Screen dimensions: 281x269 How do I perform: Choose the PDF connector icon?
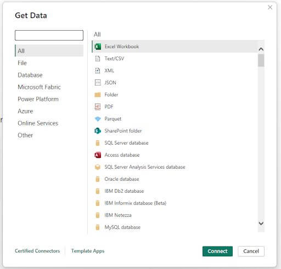pos(98,107)
